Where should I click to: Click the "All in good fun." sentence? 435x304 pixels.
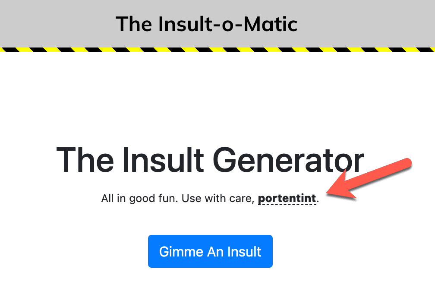click(140, 199)
